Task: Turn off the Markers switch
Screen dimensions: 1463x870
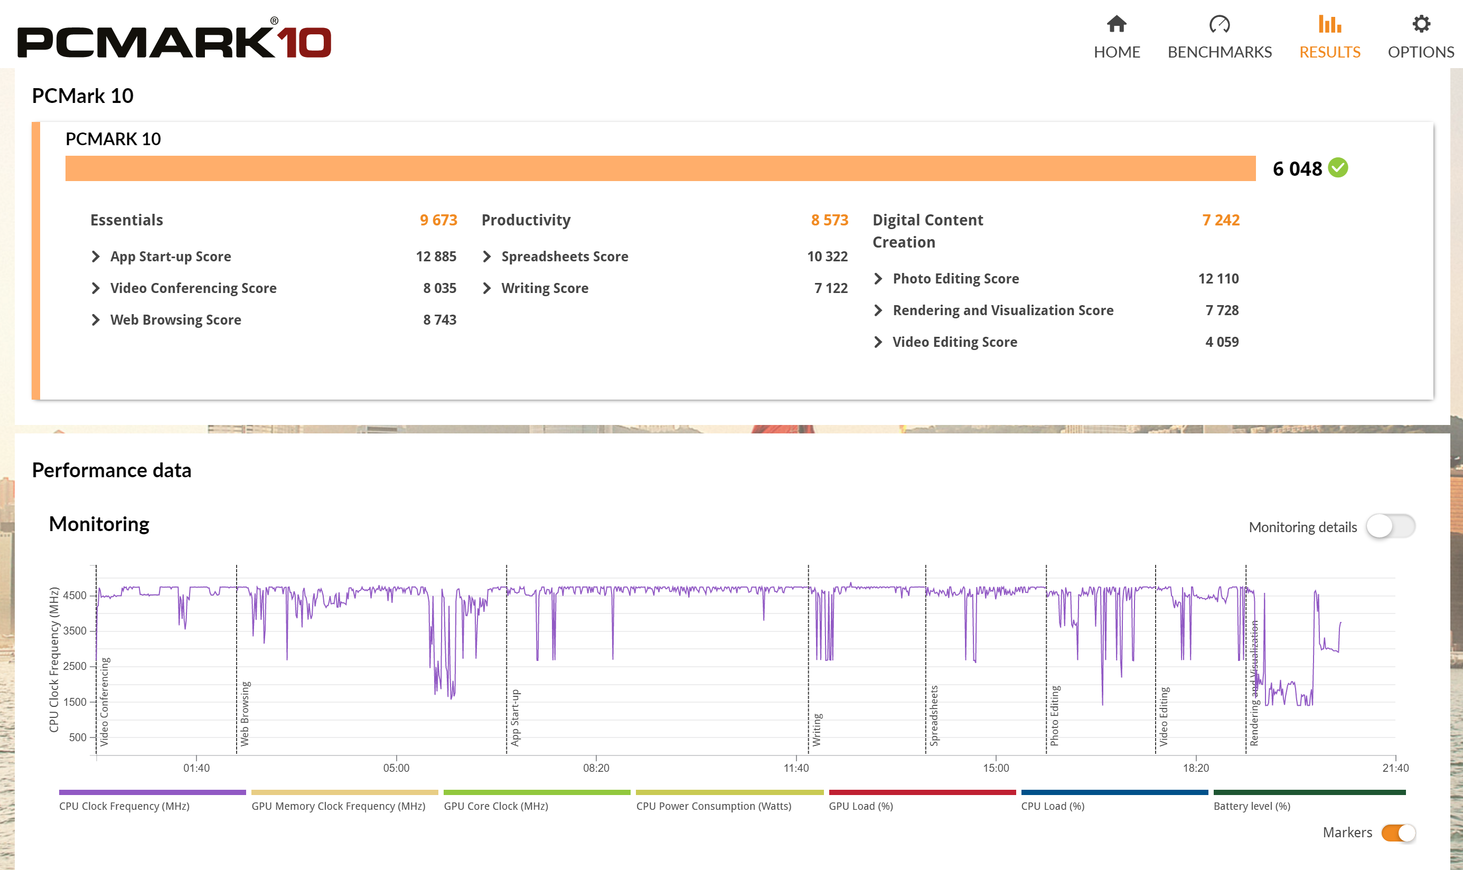Action: pos(1399,833)
